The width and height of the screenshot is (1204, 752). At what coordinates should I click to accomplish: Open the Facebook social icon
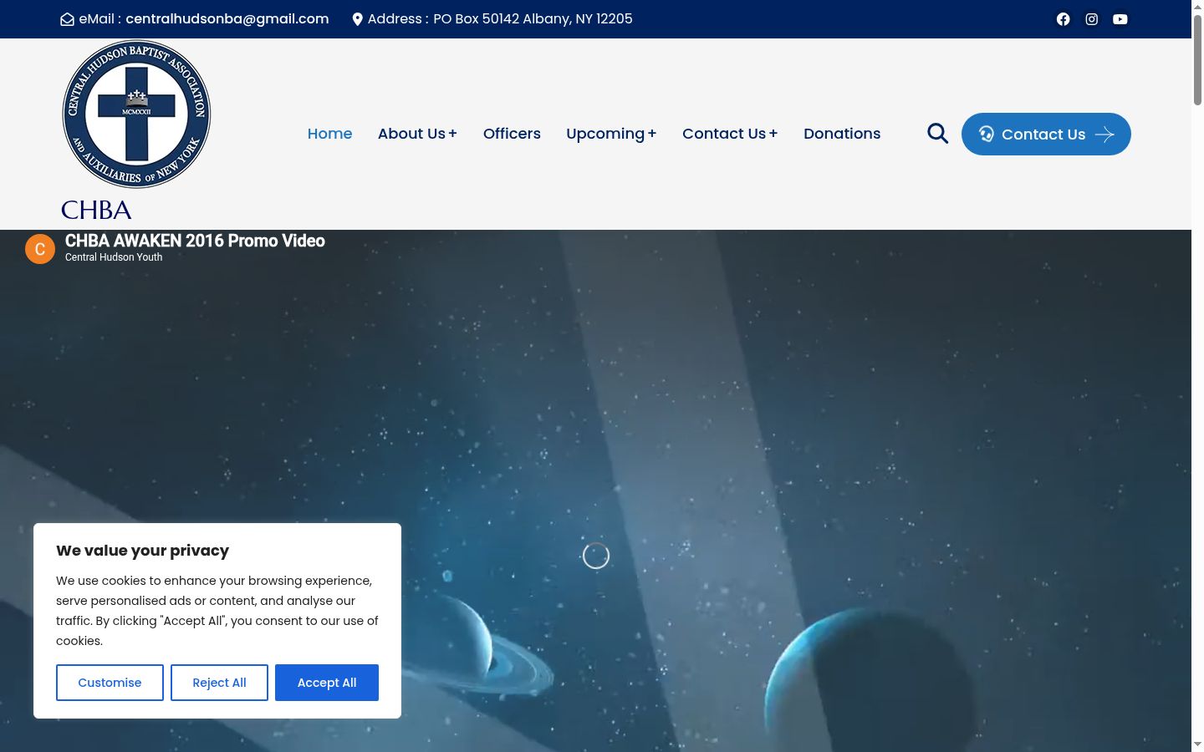coord(1063,19)
